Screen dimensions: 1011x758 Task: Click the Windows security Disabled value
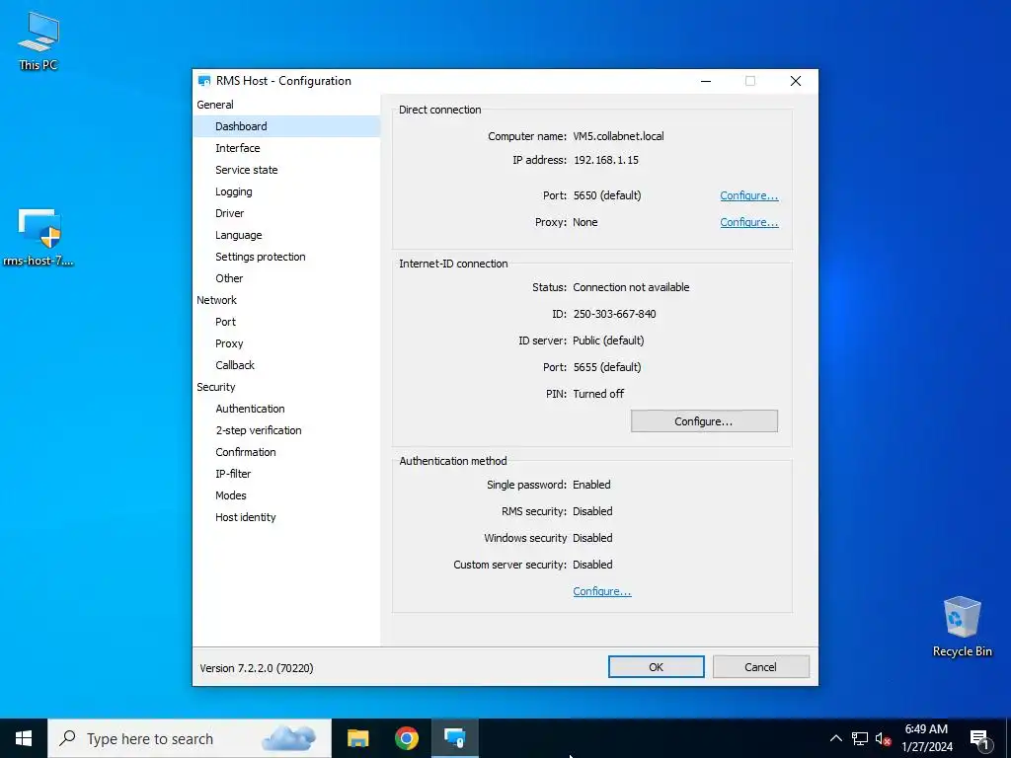pos(592,538)
